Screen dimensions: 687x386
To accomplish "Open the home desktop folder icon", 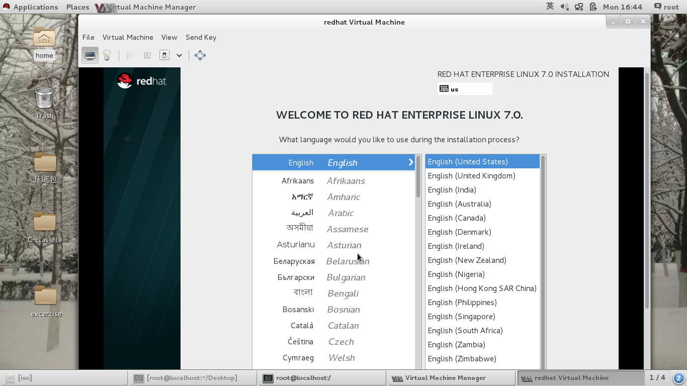I will [x=44, y=43].
